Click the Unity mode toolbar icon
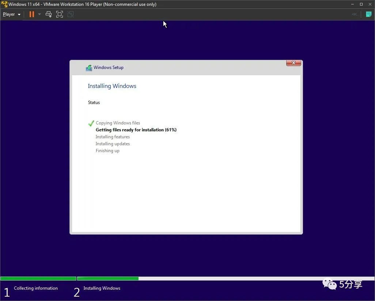Image resolution: width=375 pixels, height=301 pixels. 71,14
